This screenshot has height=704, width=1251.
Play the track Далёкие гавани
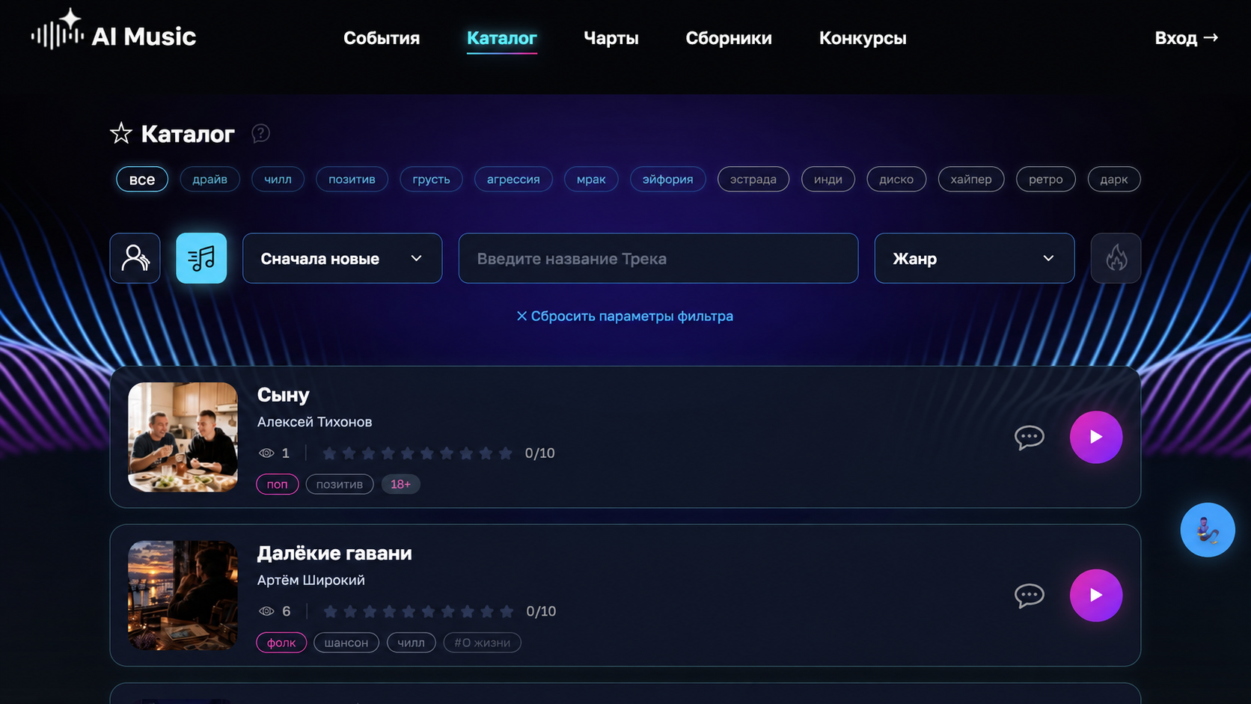[x=1096, y=596]
